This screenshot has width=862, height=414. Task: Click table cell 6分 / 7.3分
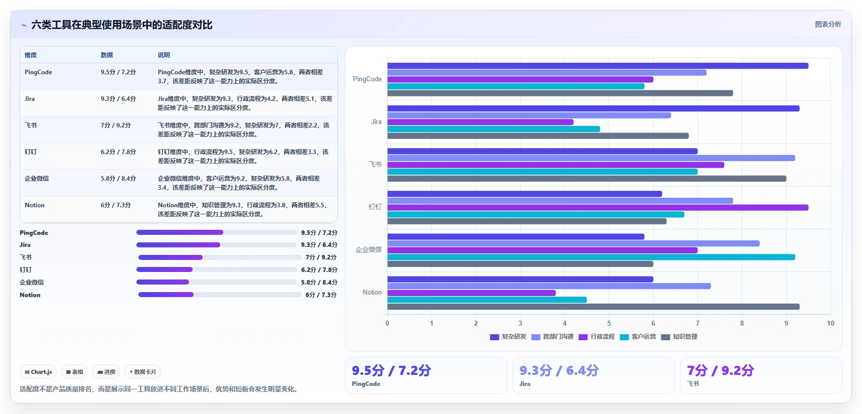116,205
